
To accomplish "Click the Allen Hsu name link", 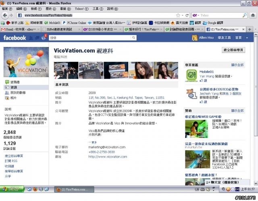I will (206, 38).
